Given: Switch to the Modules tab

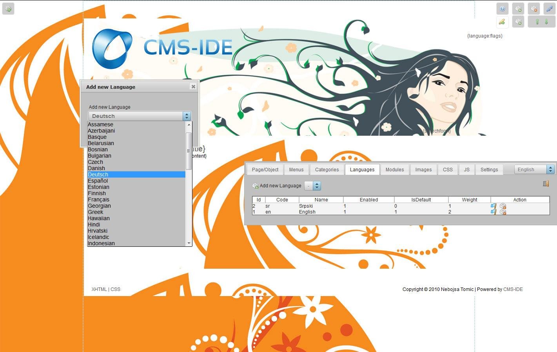Looking at the screenshot, I should point(394,169).
